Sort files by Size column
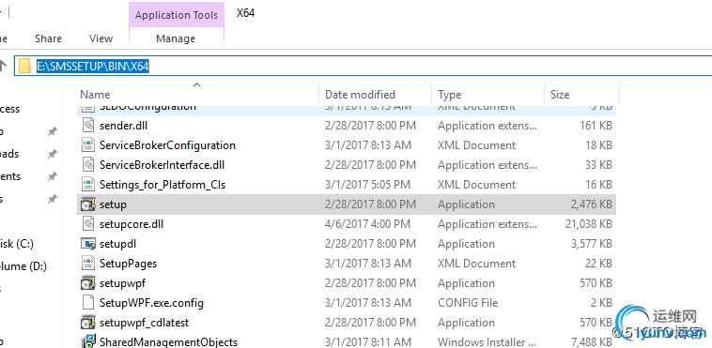The image size is (712, 348). [560, 95]
